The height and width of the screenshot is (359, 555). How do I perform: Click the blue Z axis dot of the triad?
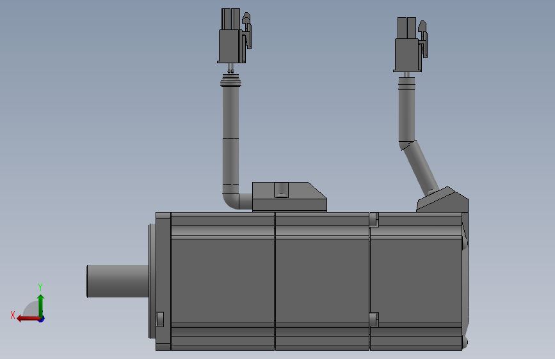[x=42, y=319]
